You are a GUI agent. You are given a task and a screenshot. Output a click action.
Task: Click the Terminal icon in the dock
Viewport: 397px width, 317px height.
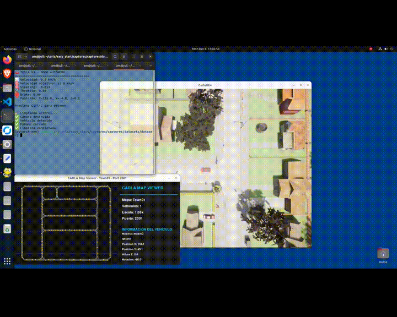[7, 116]
